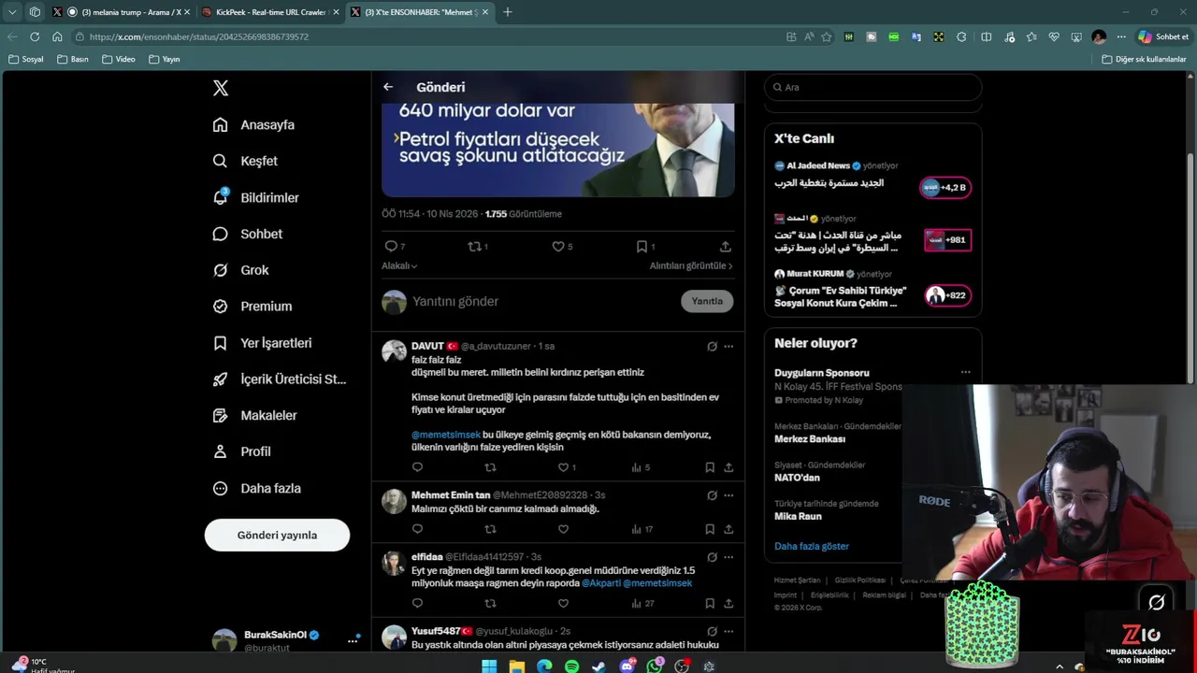Click the Makaleler articles icon
This screenshot has height=673, width=1197.
point(220,415)
